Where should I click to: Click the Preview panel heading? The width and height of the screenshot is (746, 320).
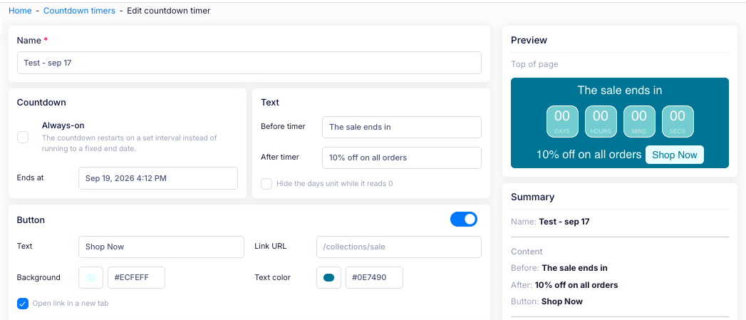529,40
